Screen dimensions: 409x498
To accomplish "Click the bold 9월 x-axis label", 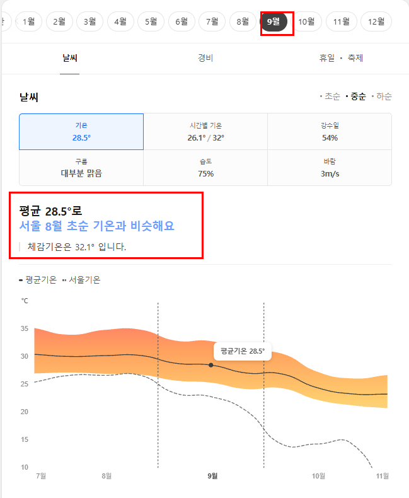I will [x=212, y=476].
